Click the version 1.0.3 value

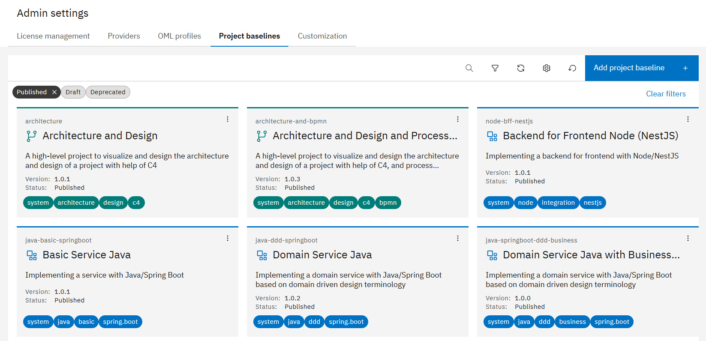point(292,179)
